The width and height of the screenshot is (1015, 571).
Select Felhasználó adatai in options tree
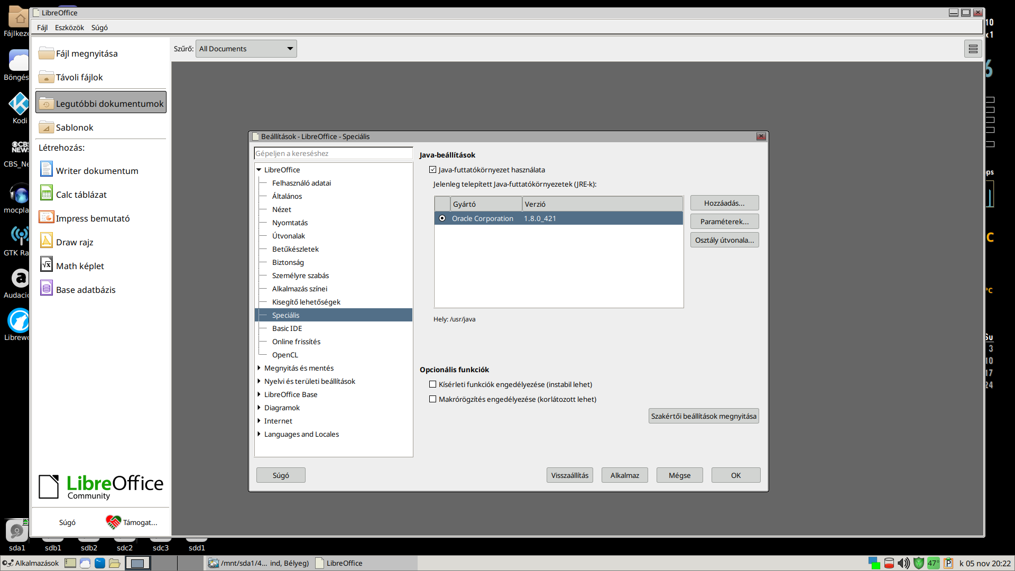[301, 183]
